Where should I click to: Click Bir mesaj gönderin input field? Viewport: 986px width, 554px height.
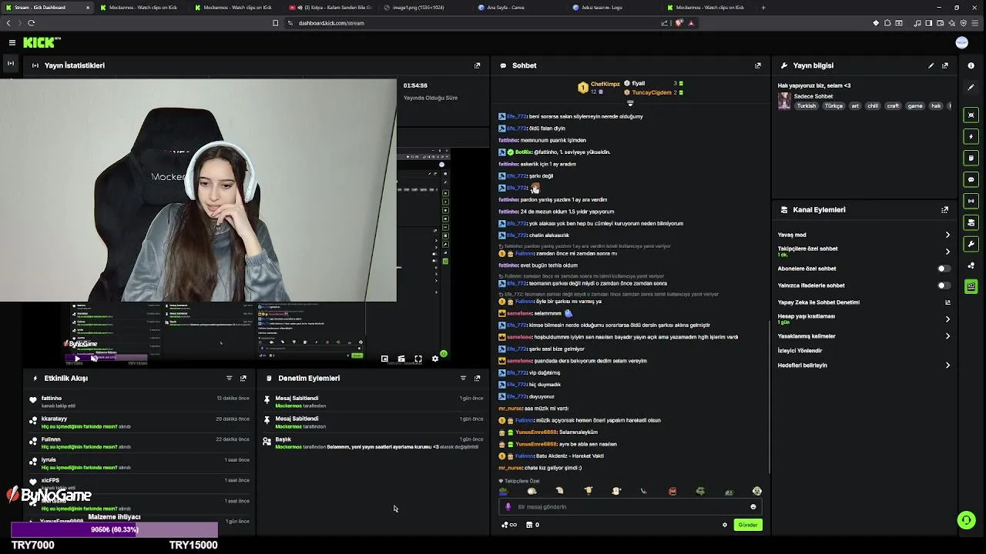click(x=630, y=507)
